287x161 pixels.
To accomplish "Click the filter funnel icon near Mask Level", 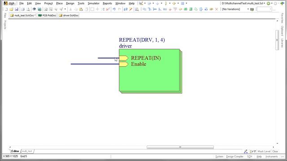I will click(x=255, y=151).
